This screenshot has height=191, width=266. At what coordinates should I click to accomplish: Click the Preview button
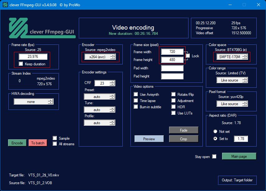pyautogui.click(x=149, y=139)
